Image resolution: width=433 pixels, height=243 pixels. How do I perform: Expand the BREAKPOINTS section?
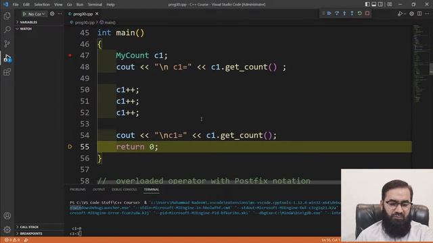[39, 234]
